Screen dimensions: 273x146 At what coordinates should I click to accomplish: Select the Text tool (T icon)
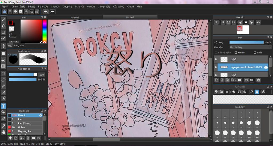3,106
